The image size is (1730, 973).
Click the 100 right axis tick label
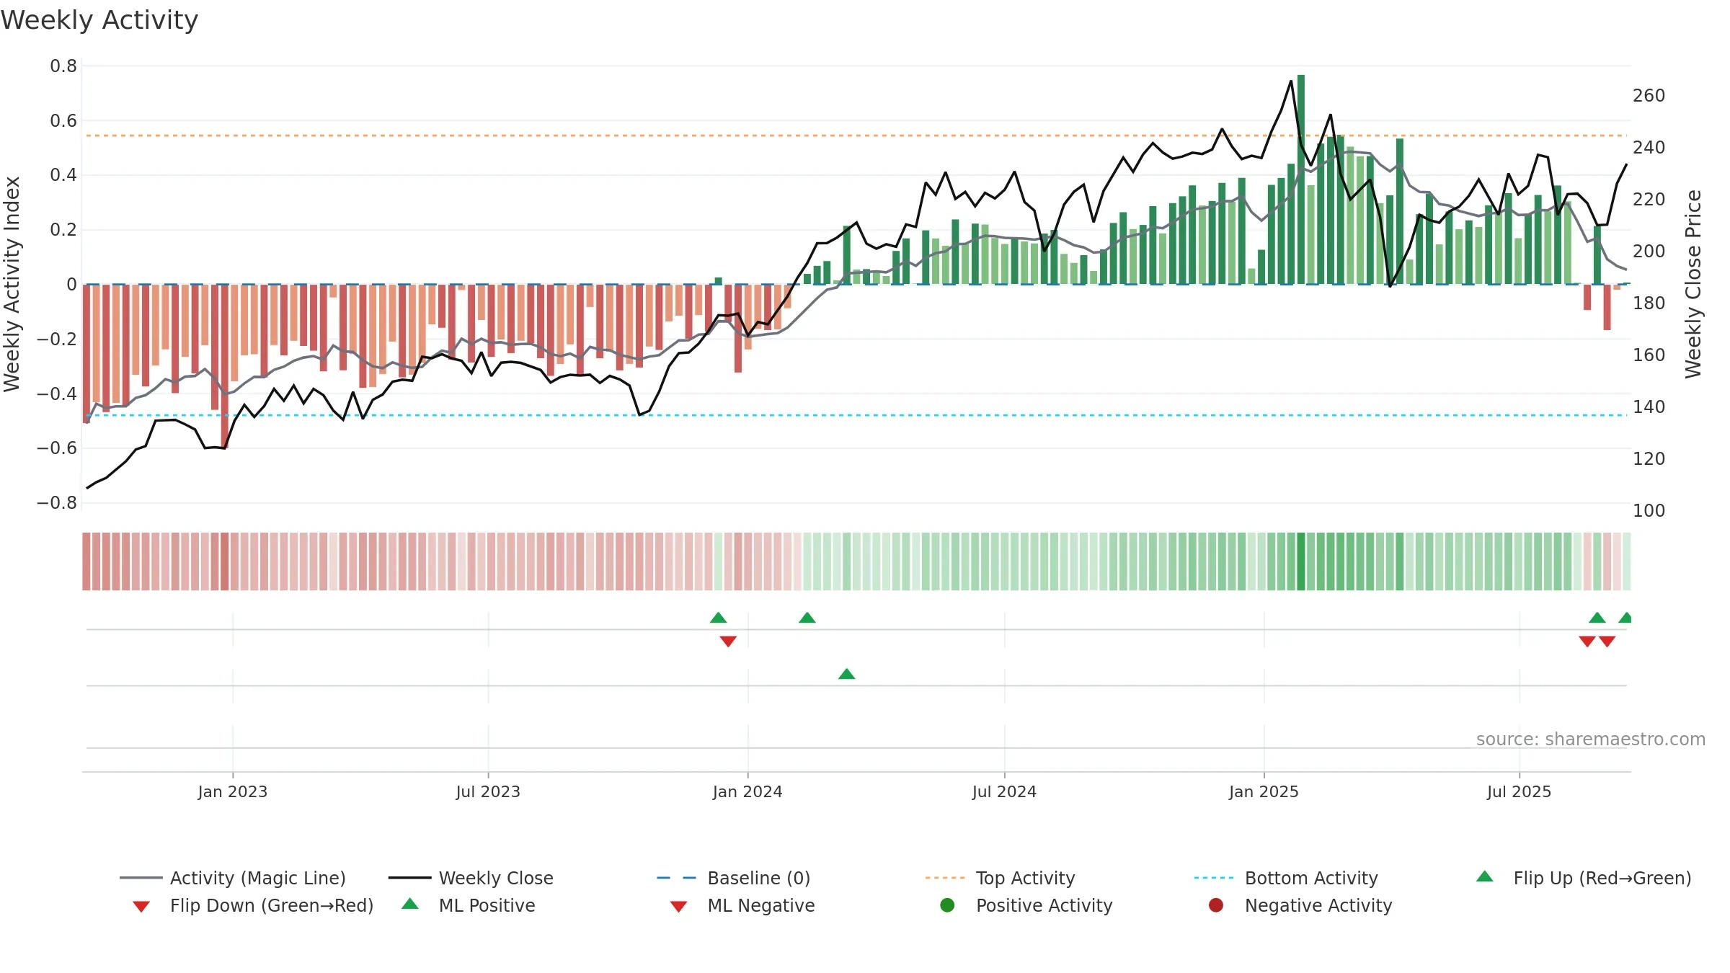pyautogui.click(x=1649, y=511)
